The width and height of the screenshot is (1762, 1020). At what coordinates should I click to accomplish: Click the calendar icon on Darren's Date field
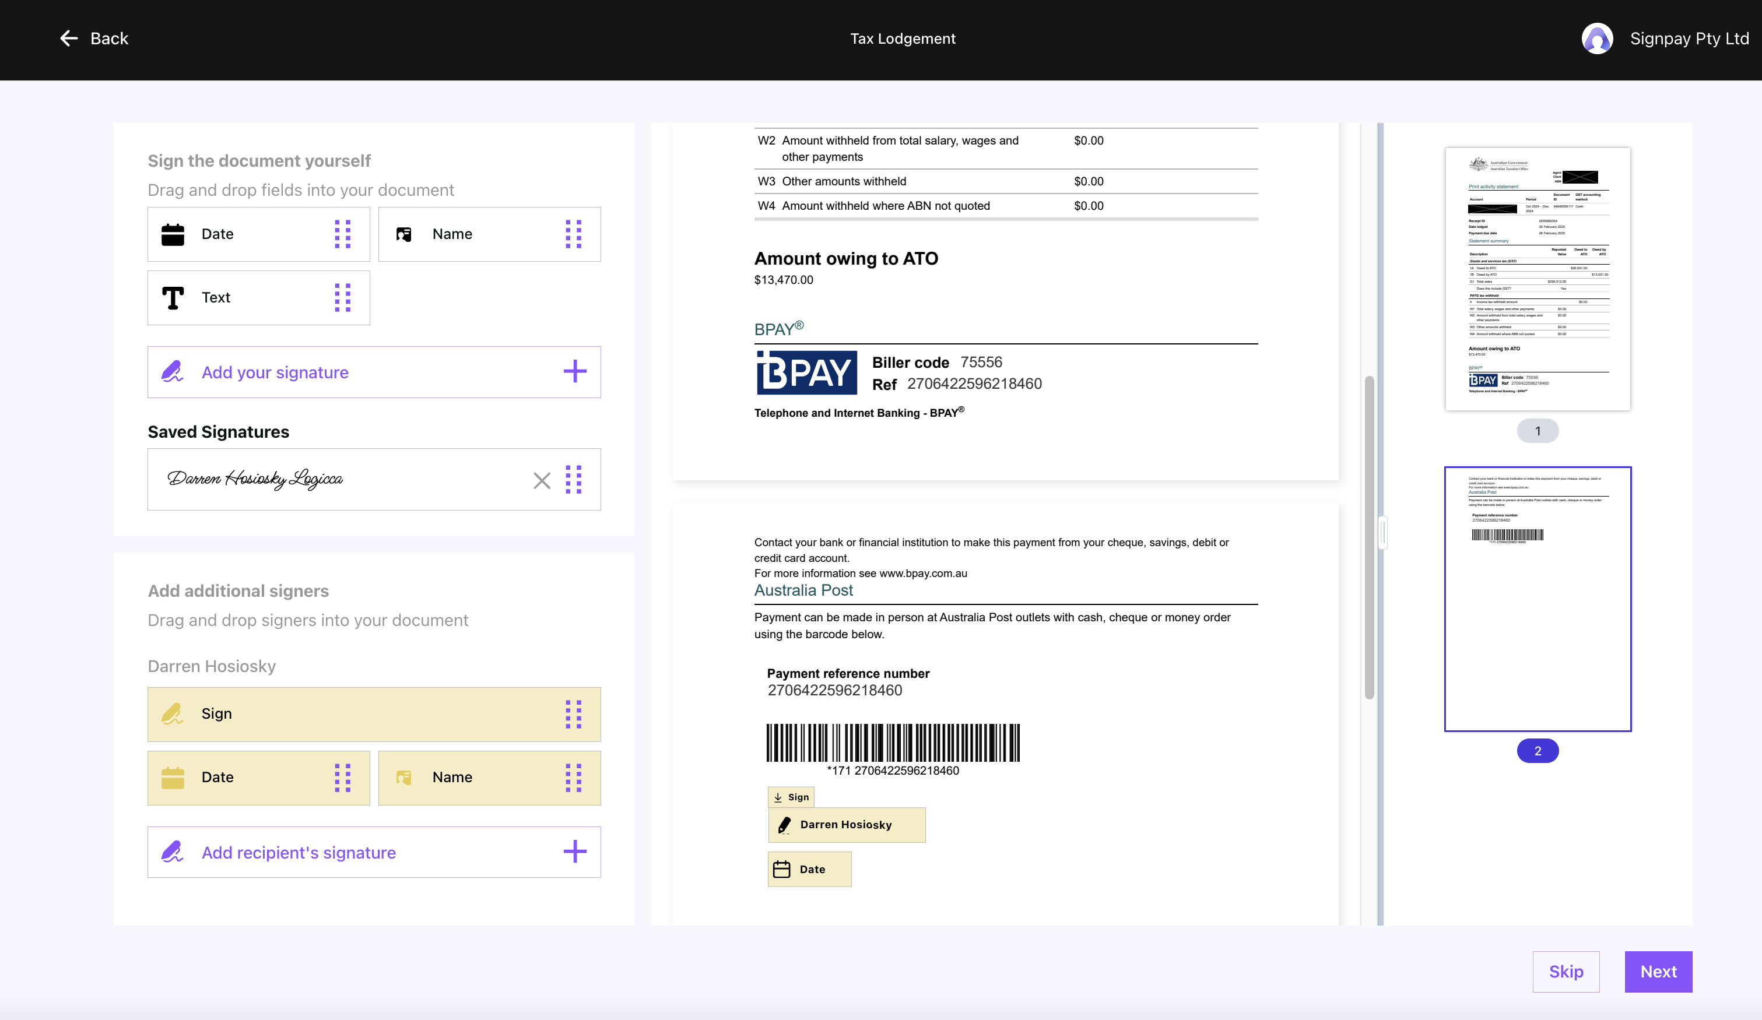point(173,778)
